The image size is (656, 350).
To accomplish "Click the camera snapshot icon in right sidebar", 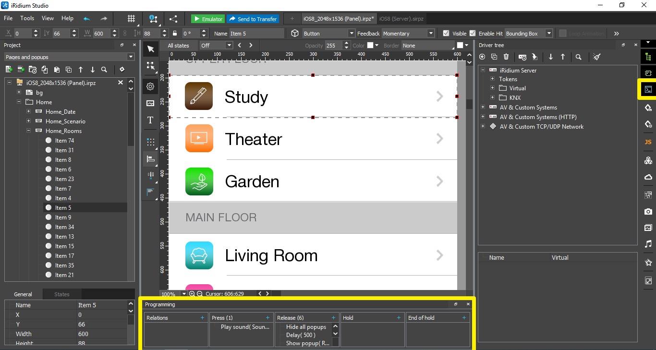I will click(x=648, y=211).
